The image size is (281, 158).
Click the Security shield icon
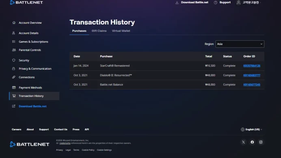[14, 60]
